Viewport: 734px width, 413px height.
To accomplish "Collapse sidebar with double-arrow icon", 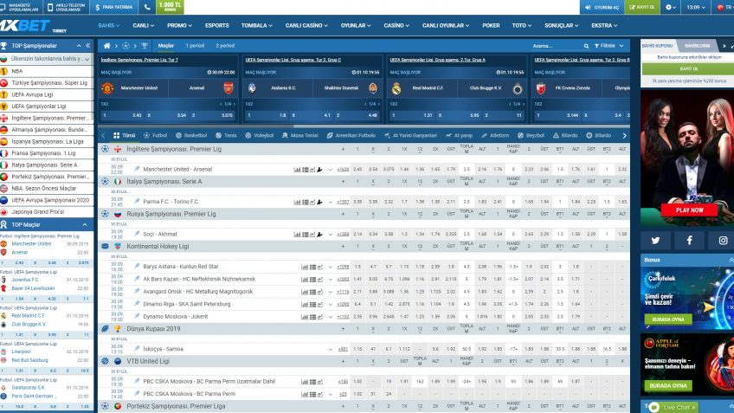I will pyautogui.click(x=87, y=45).
